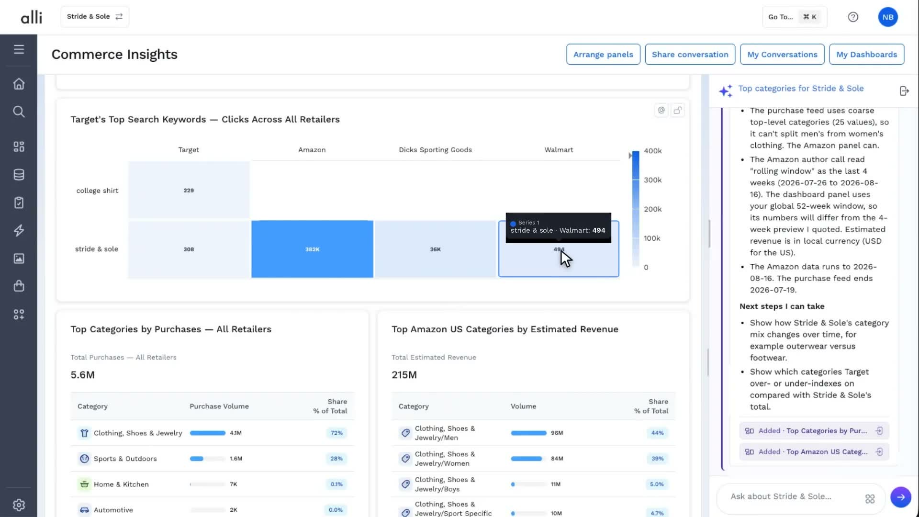Click Home & Kitchen category row
This screenshot has height=517, width=919.
[213, 484]
